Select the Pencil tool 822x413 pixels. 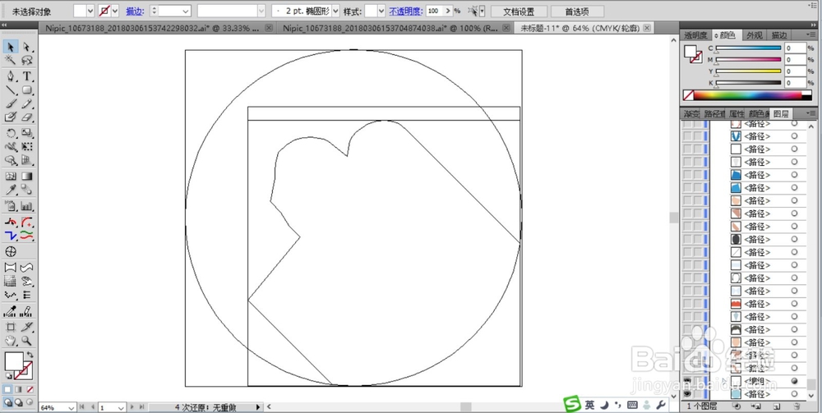point(27,103)
